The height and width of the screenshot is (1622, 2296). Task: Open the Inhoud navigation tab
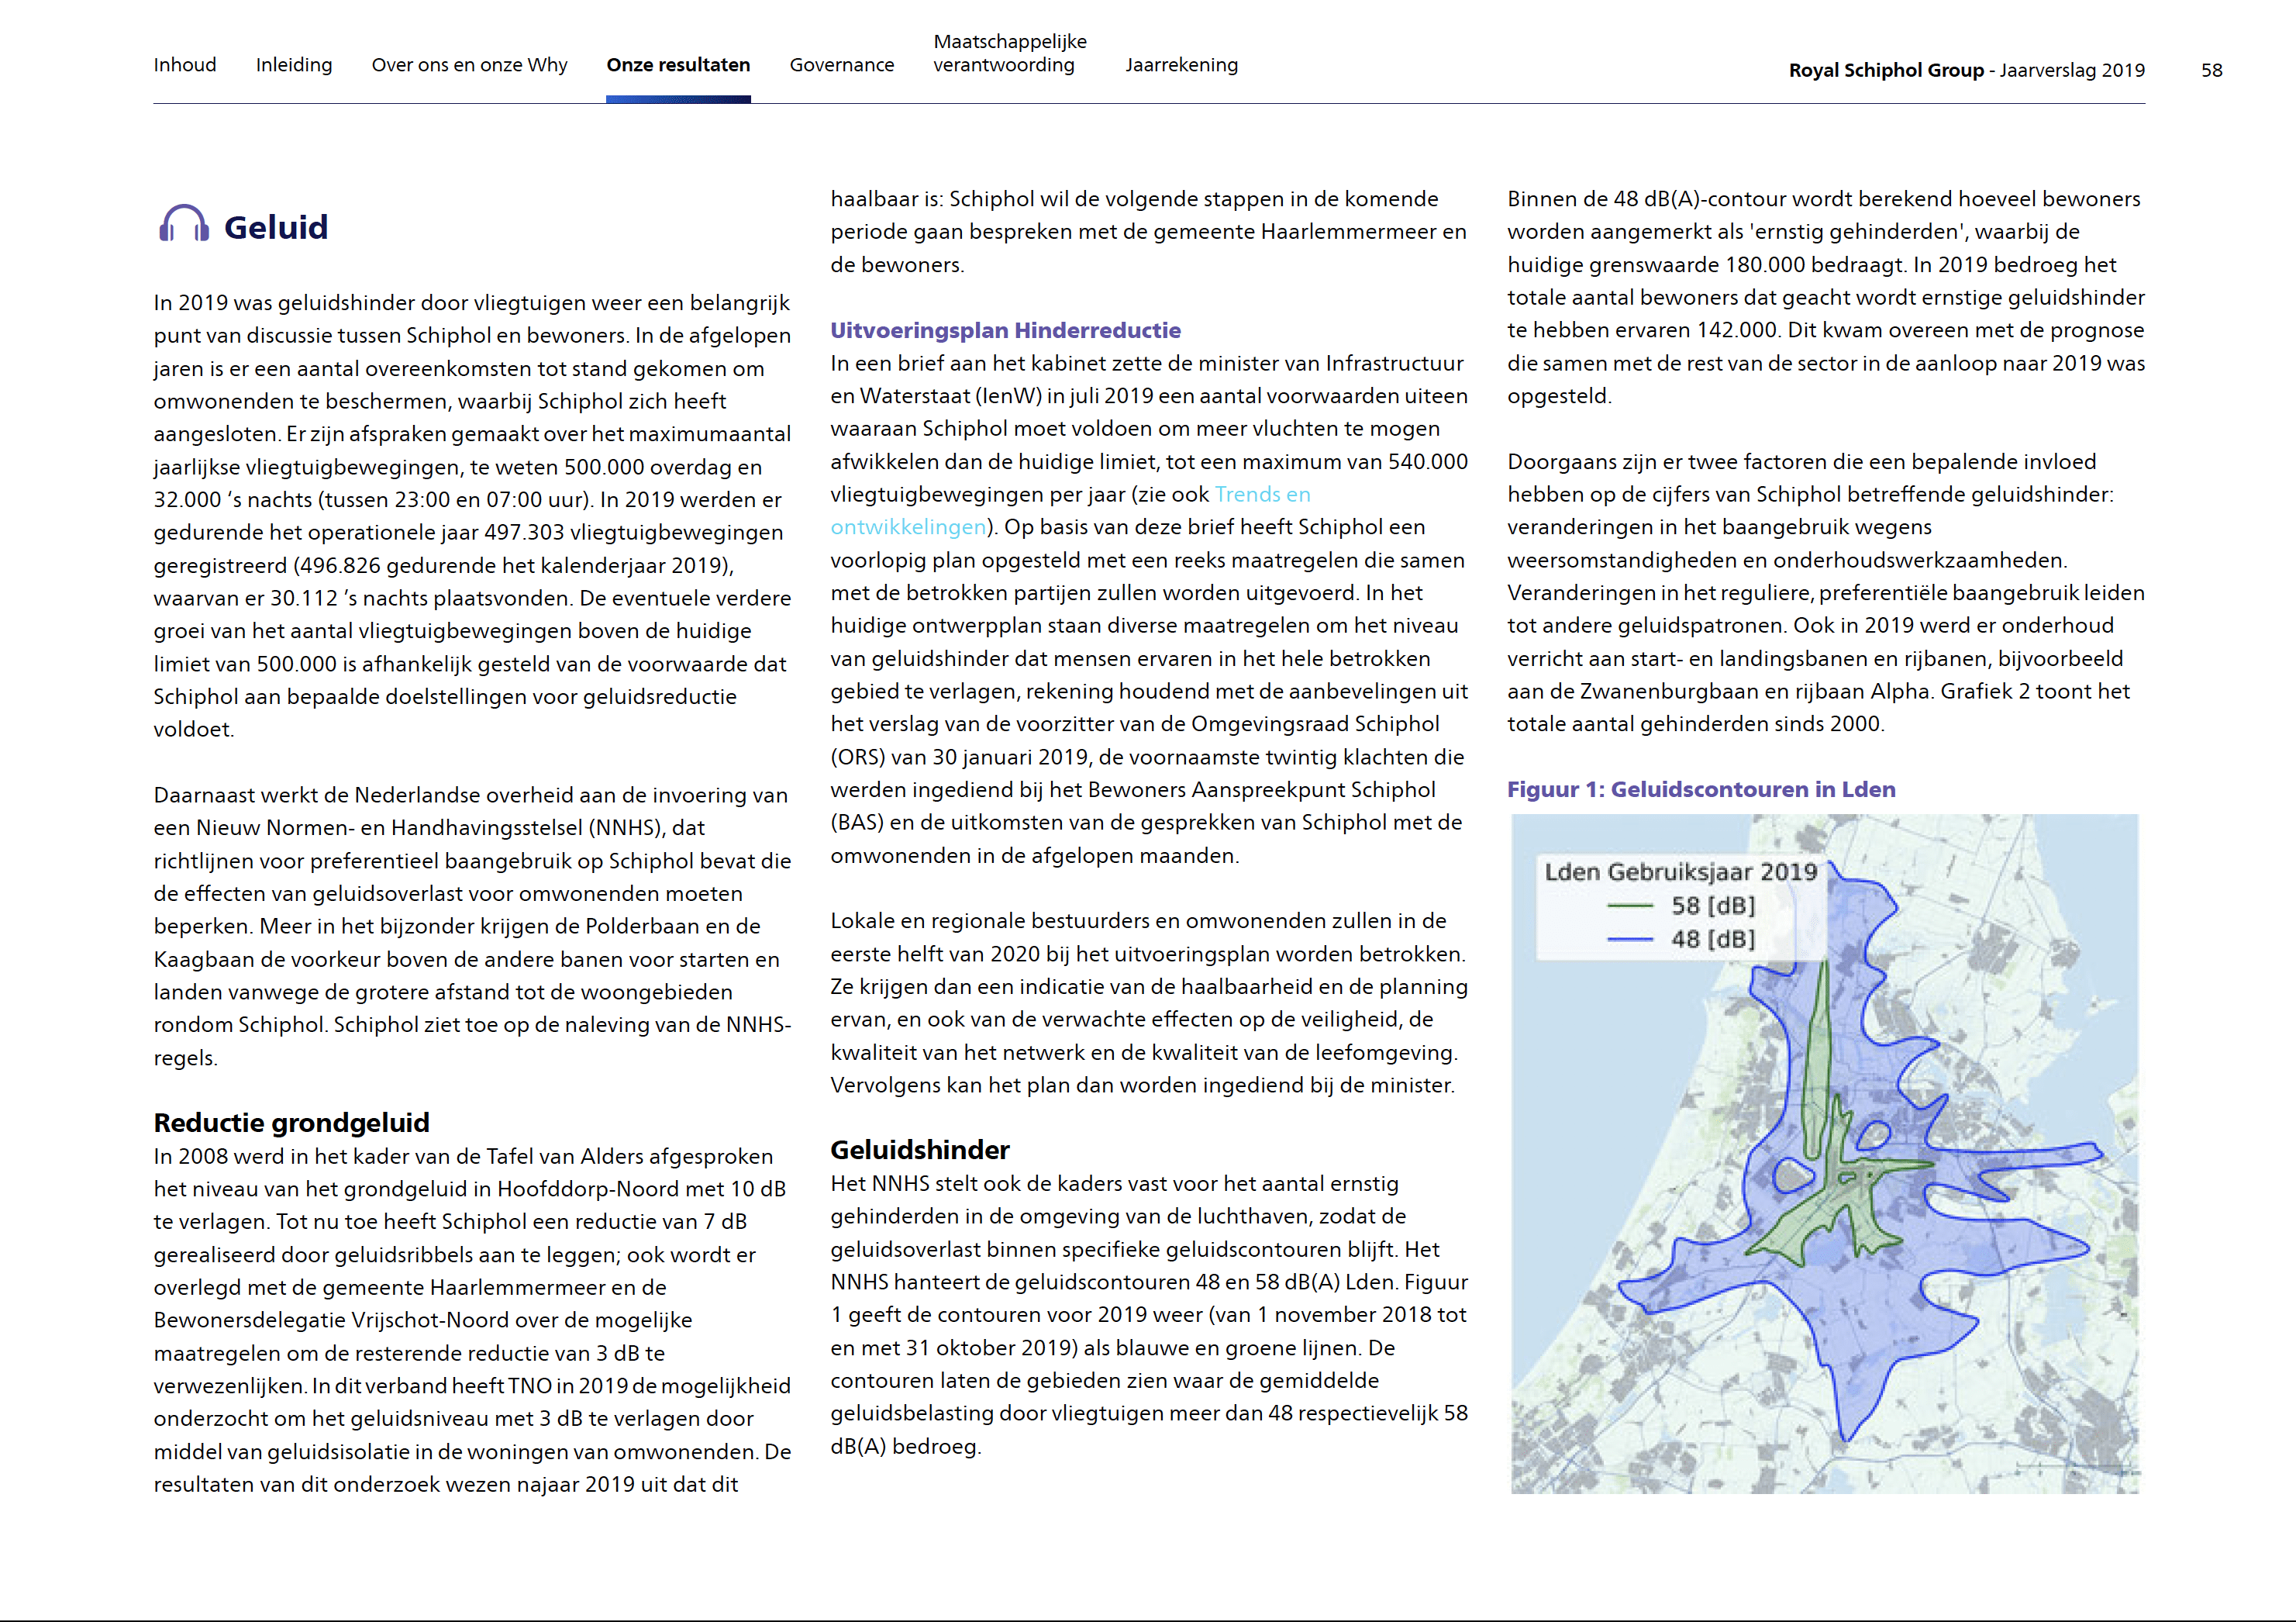[x=185, y=65]
